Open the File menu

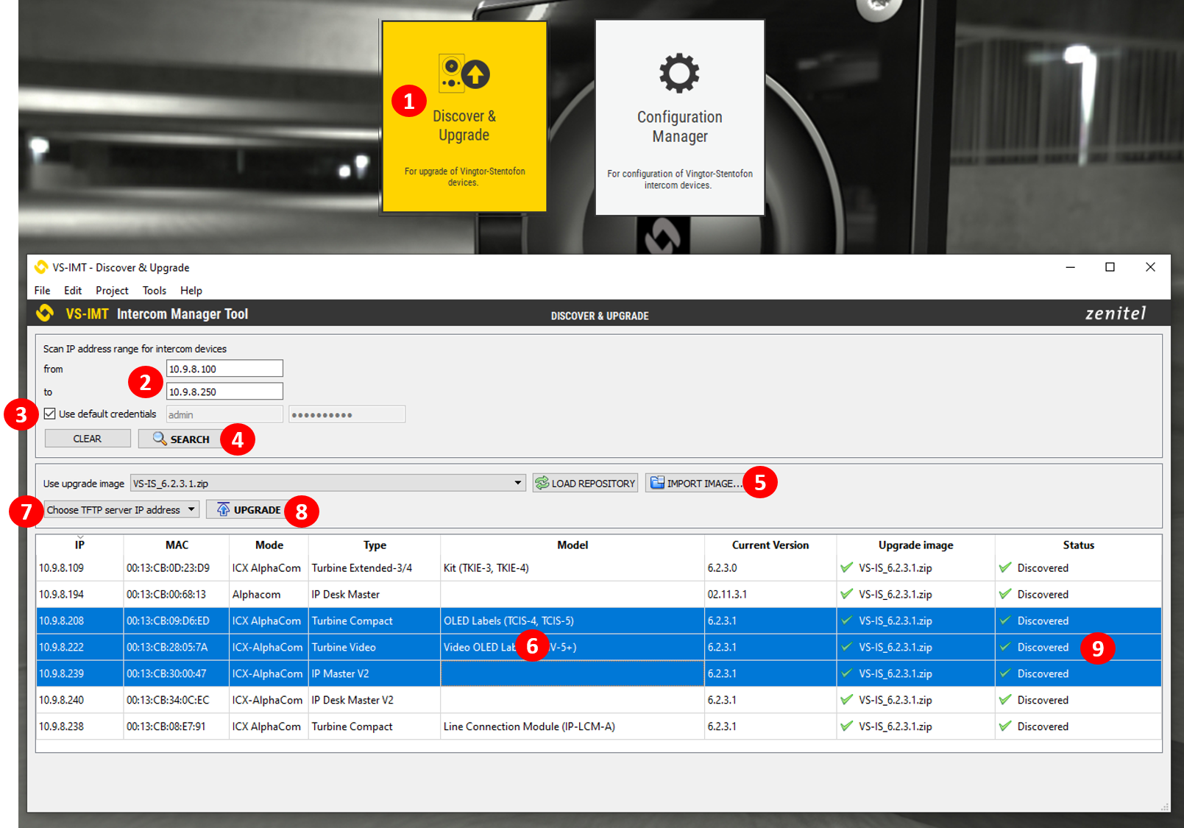(x=42, y=291)
